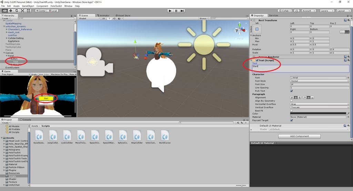The width and height of the screenshot is (353, 191).
Task: Open the Component menu
Action: coord(42,6)
